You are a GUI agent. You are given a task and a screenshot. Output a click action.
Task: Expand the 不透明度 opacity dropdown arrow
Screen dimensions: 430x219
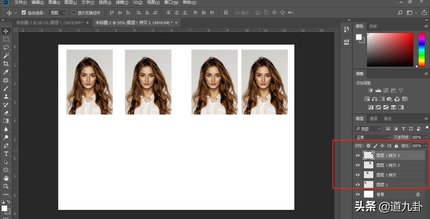point(426,137)
